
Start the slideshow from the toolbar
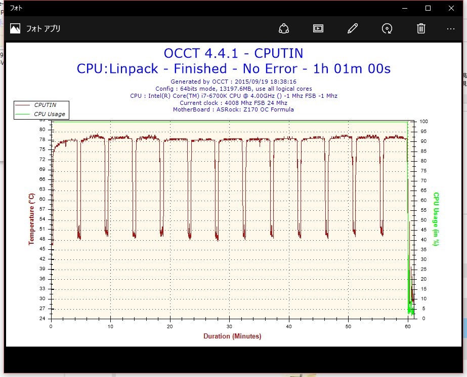click(318, 29)
